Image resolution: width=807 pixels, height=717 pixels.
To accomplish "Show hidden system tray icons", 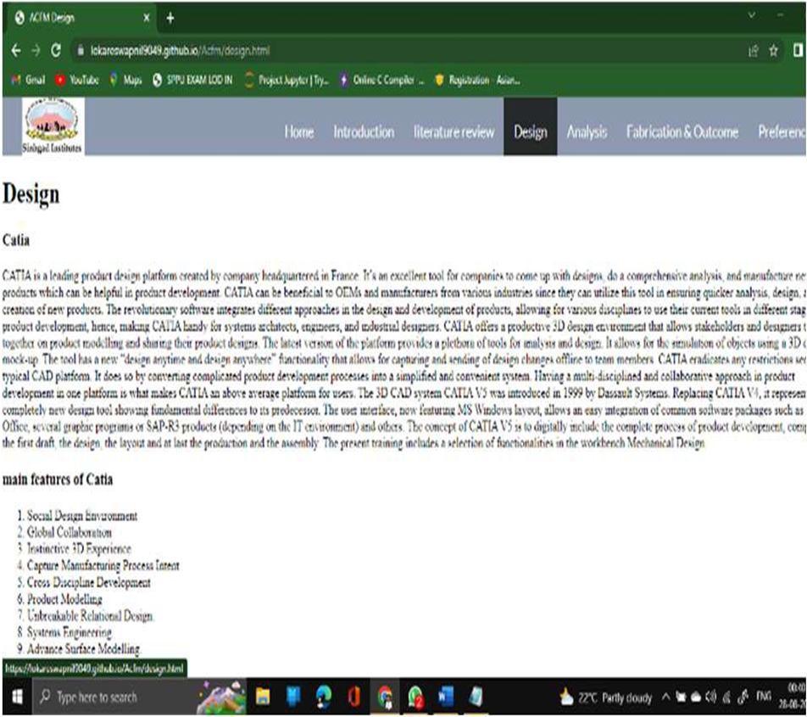I will coord(666,697).
